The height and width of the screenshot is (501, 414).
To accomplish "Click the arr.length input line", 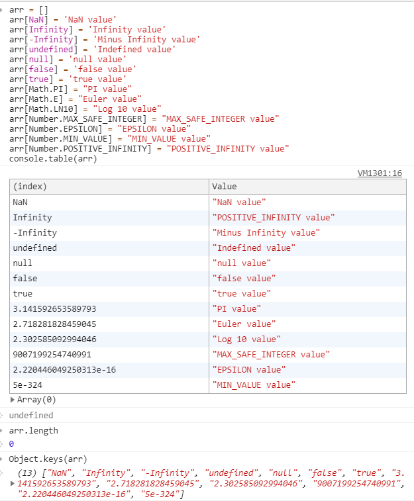I will 34,431.
